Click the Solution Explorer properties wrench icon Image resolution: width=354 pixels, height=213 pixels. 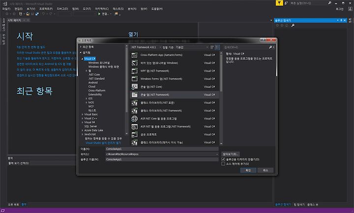click(x=293, y=25)
